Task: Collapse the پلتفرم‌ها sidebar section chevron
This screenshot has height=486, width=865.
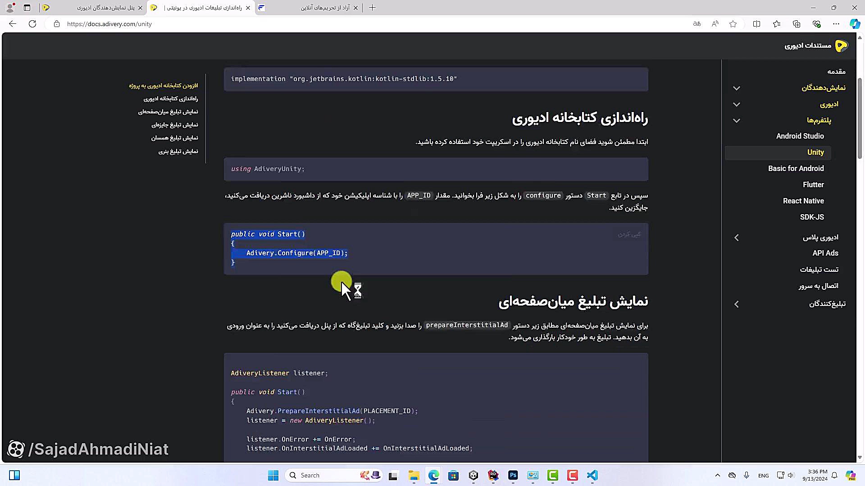Action: click(x=737, y=121)
